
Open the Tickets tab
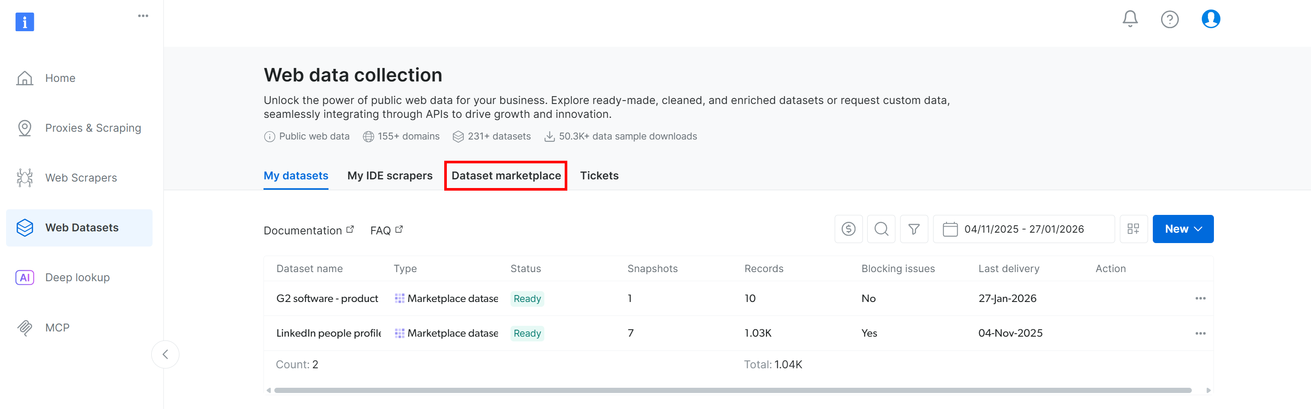coord(599,175)
